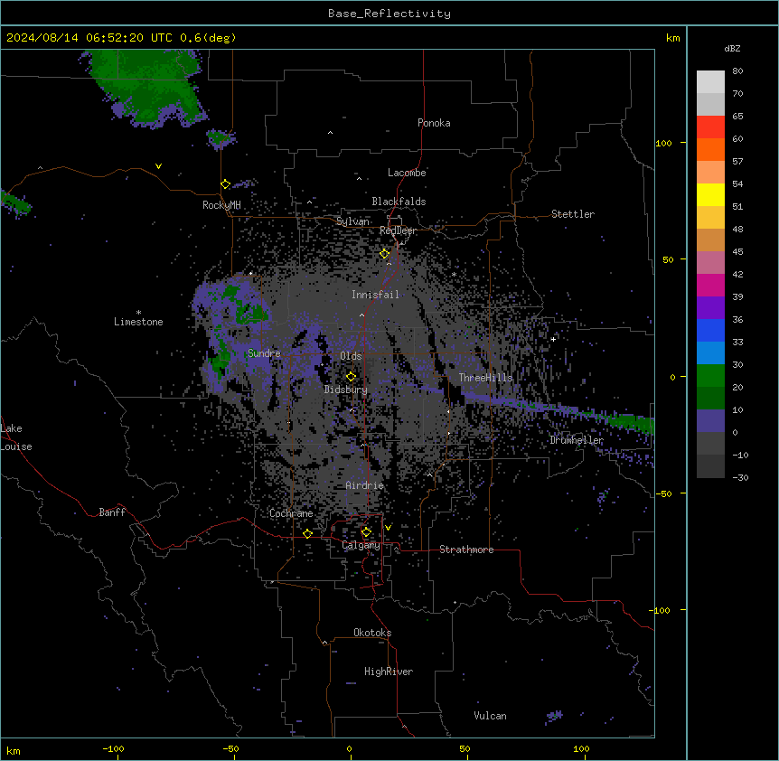This screenshot has width=779, height=761.
Task: Pick the dusty pink swatch between 45 and 42
Action: pyautogui.click(x=710, y=263)
